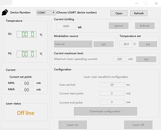The width and height of the screenshot is (161, 130).
Task: Select the Current start point field
Action: [112, 93]
